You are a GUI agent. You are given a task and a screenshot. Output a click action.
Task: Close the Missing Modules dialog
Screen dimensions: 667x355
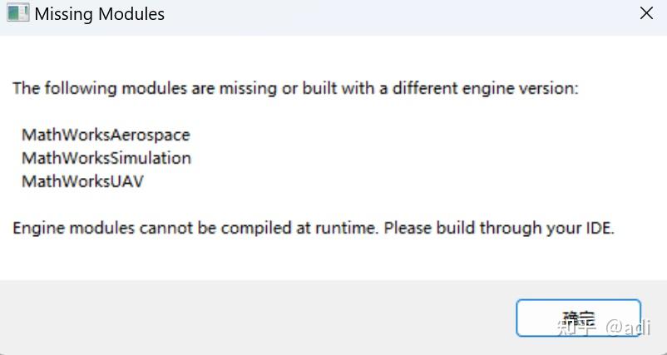click(x=645, y=14)
